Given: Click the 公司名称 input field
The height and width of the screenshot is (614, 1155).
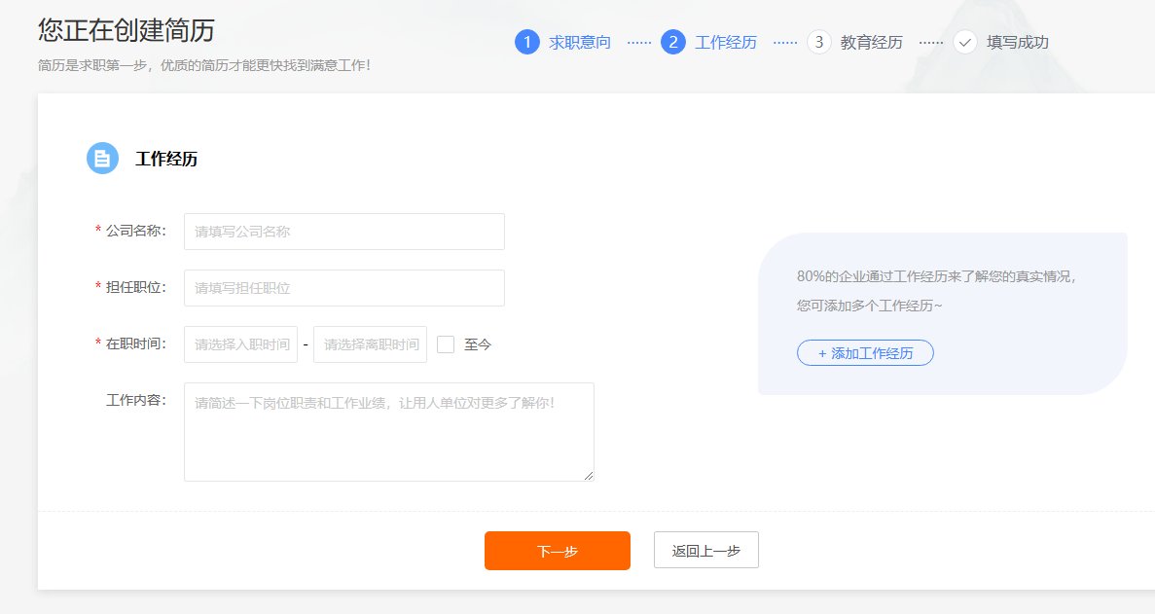Looking at the screenshot, I should [343, 232].
